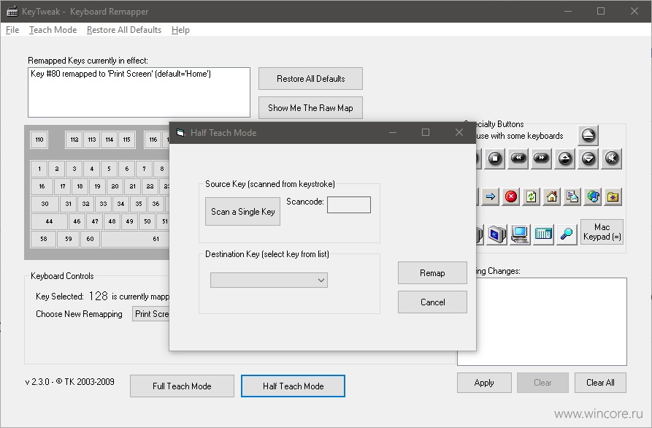The width and height of the screenshot is (652, 428).
Task: Select key 34 on keyboard layout
Action: tap(120, 204)
